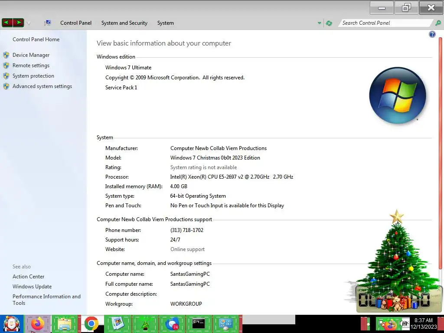Open Device Manager link
The image size is (444, 333).
(x=31, y=55)
